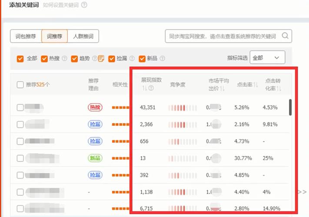309x217 pixels.
Task: Click click rate value 5.26%
Action: (242, 108)
